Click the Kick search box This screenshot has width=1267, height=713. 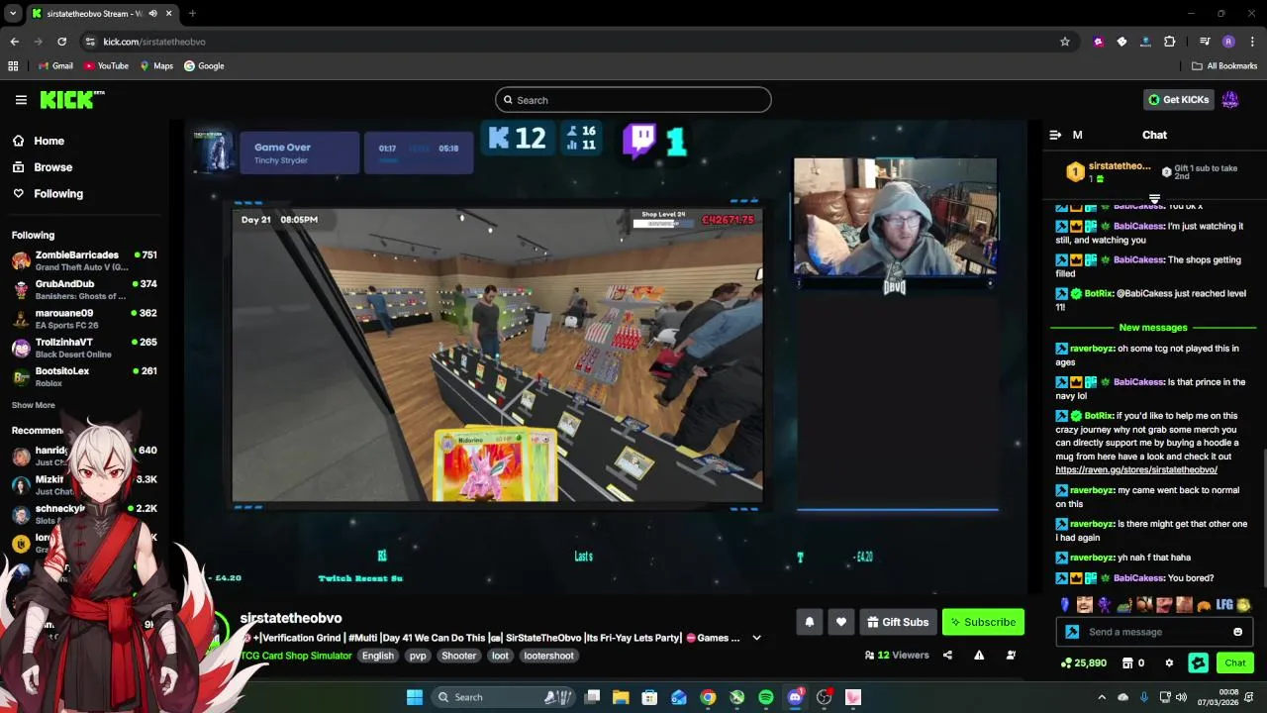633,100
